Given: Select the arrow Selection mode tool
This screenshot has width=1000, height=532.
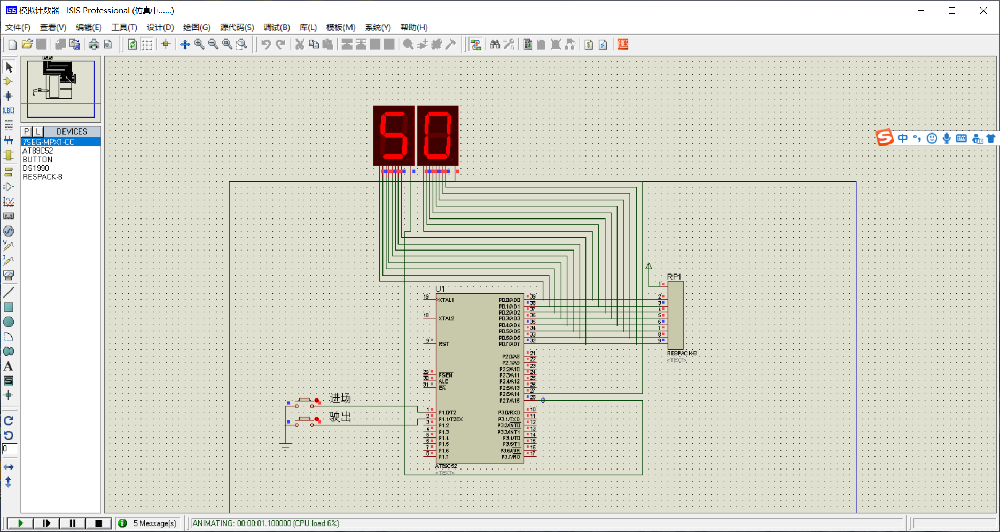Looking at the screenshot, I should (x=9, y=67).
